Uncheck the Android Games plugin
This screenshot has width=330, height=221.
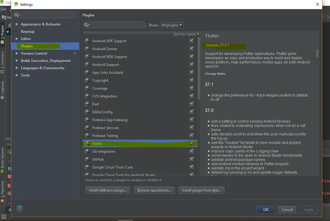coord(191,48)
